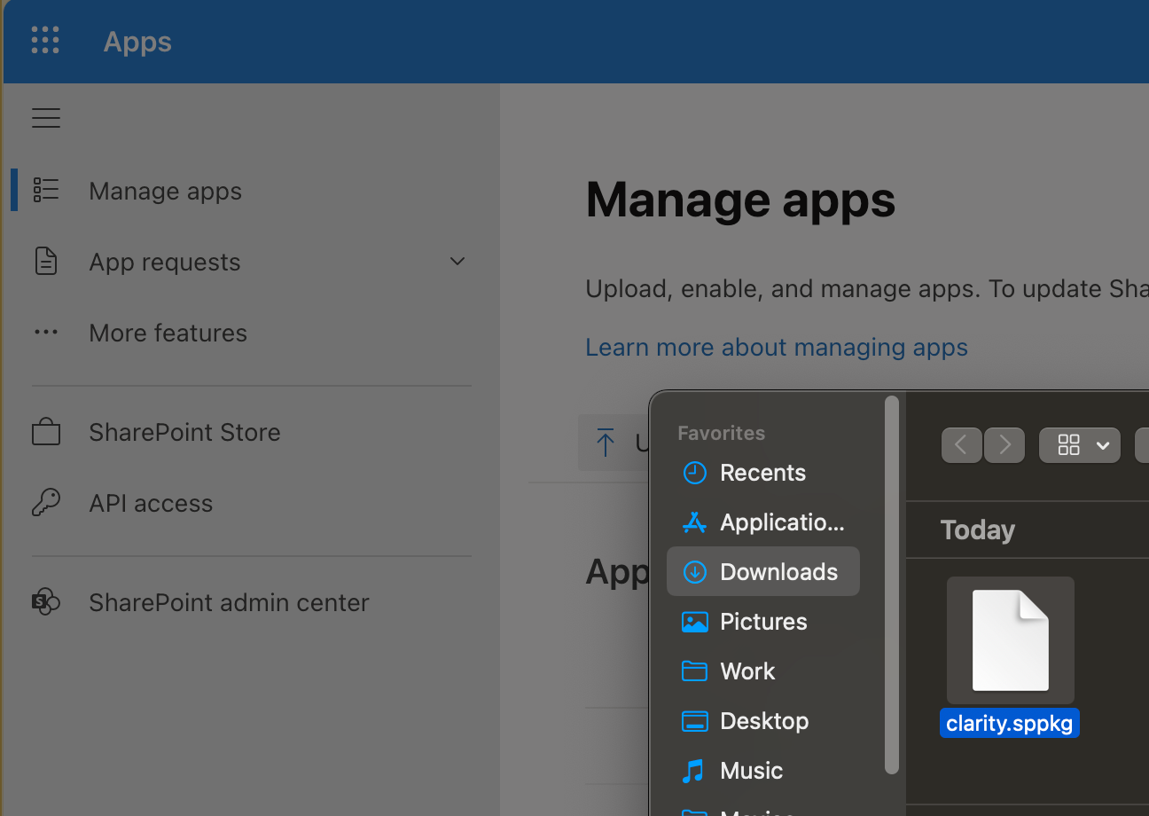Open More features in navigation

pyautogui.click(x=168, y=333)
